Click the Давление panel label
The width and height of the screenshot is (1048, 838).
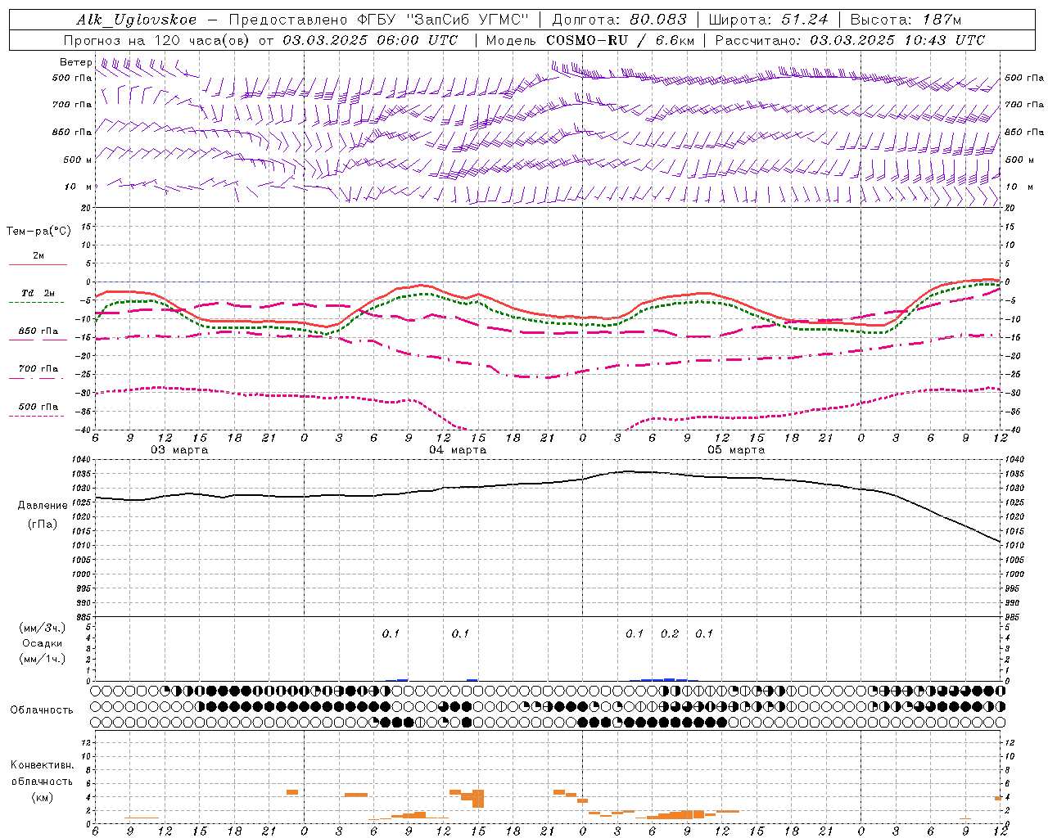43,506
